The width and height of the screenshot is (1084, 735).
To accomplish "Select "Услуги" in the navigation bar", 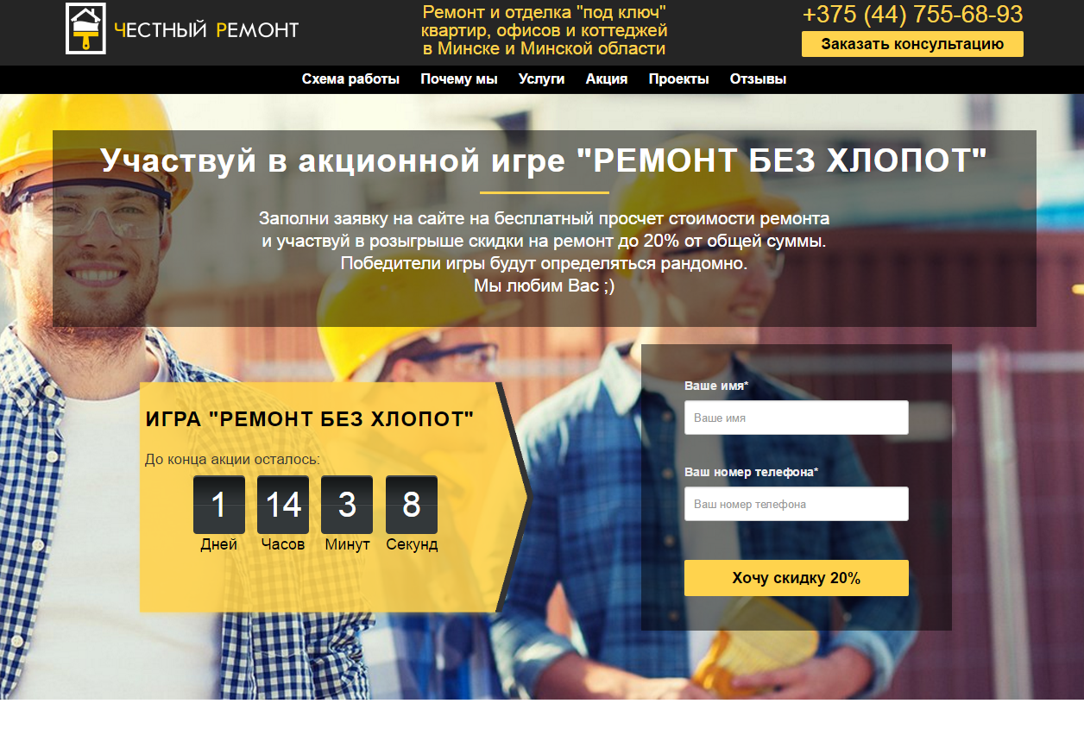I will tap(541, 79).
